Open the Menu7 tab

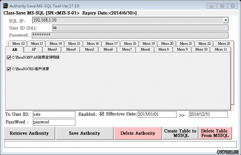(x=127, y=49)
